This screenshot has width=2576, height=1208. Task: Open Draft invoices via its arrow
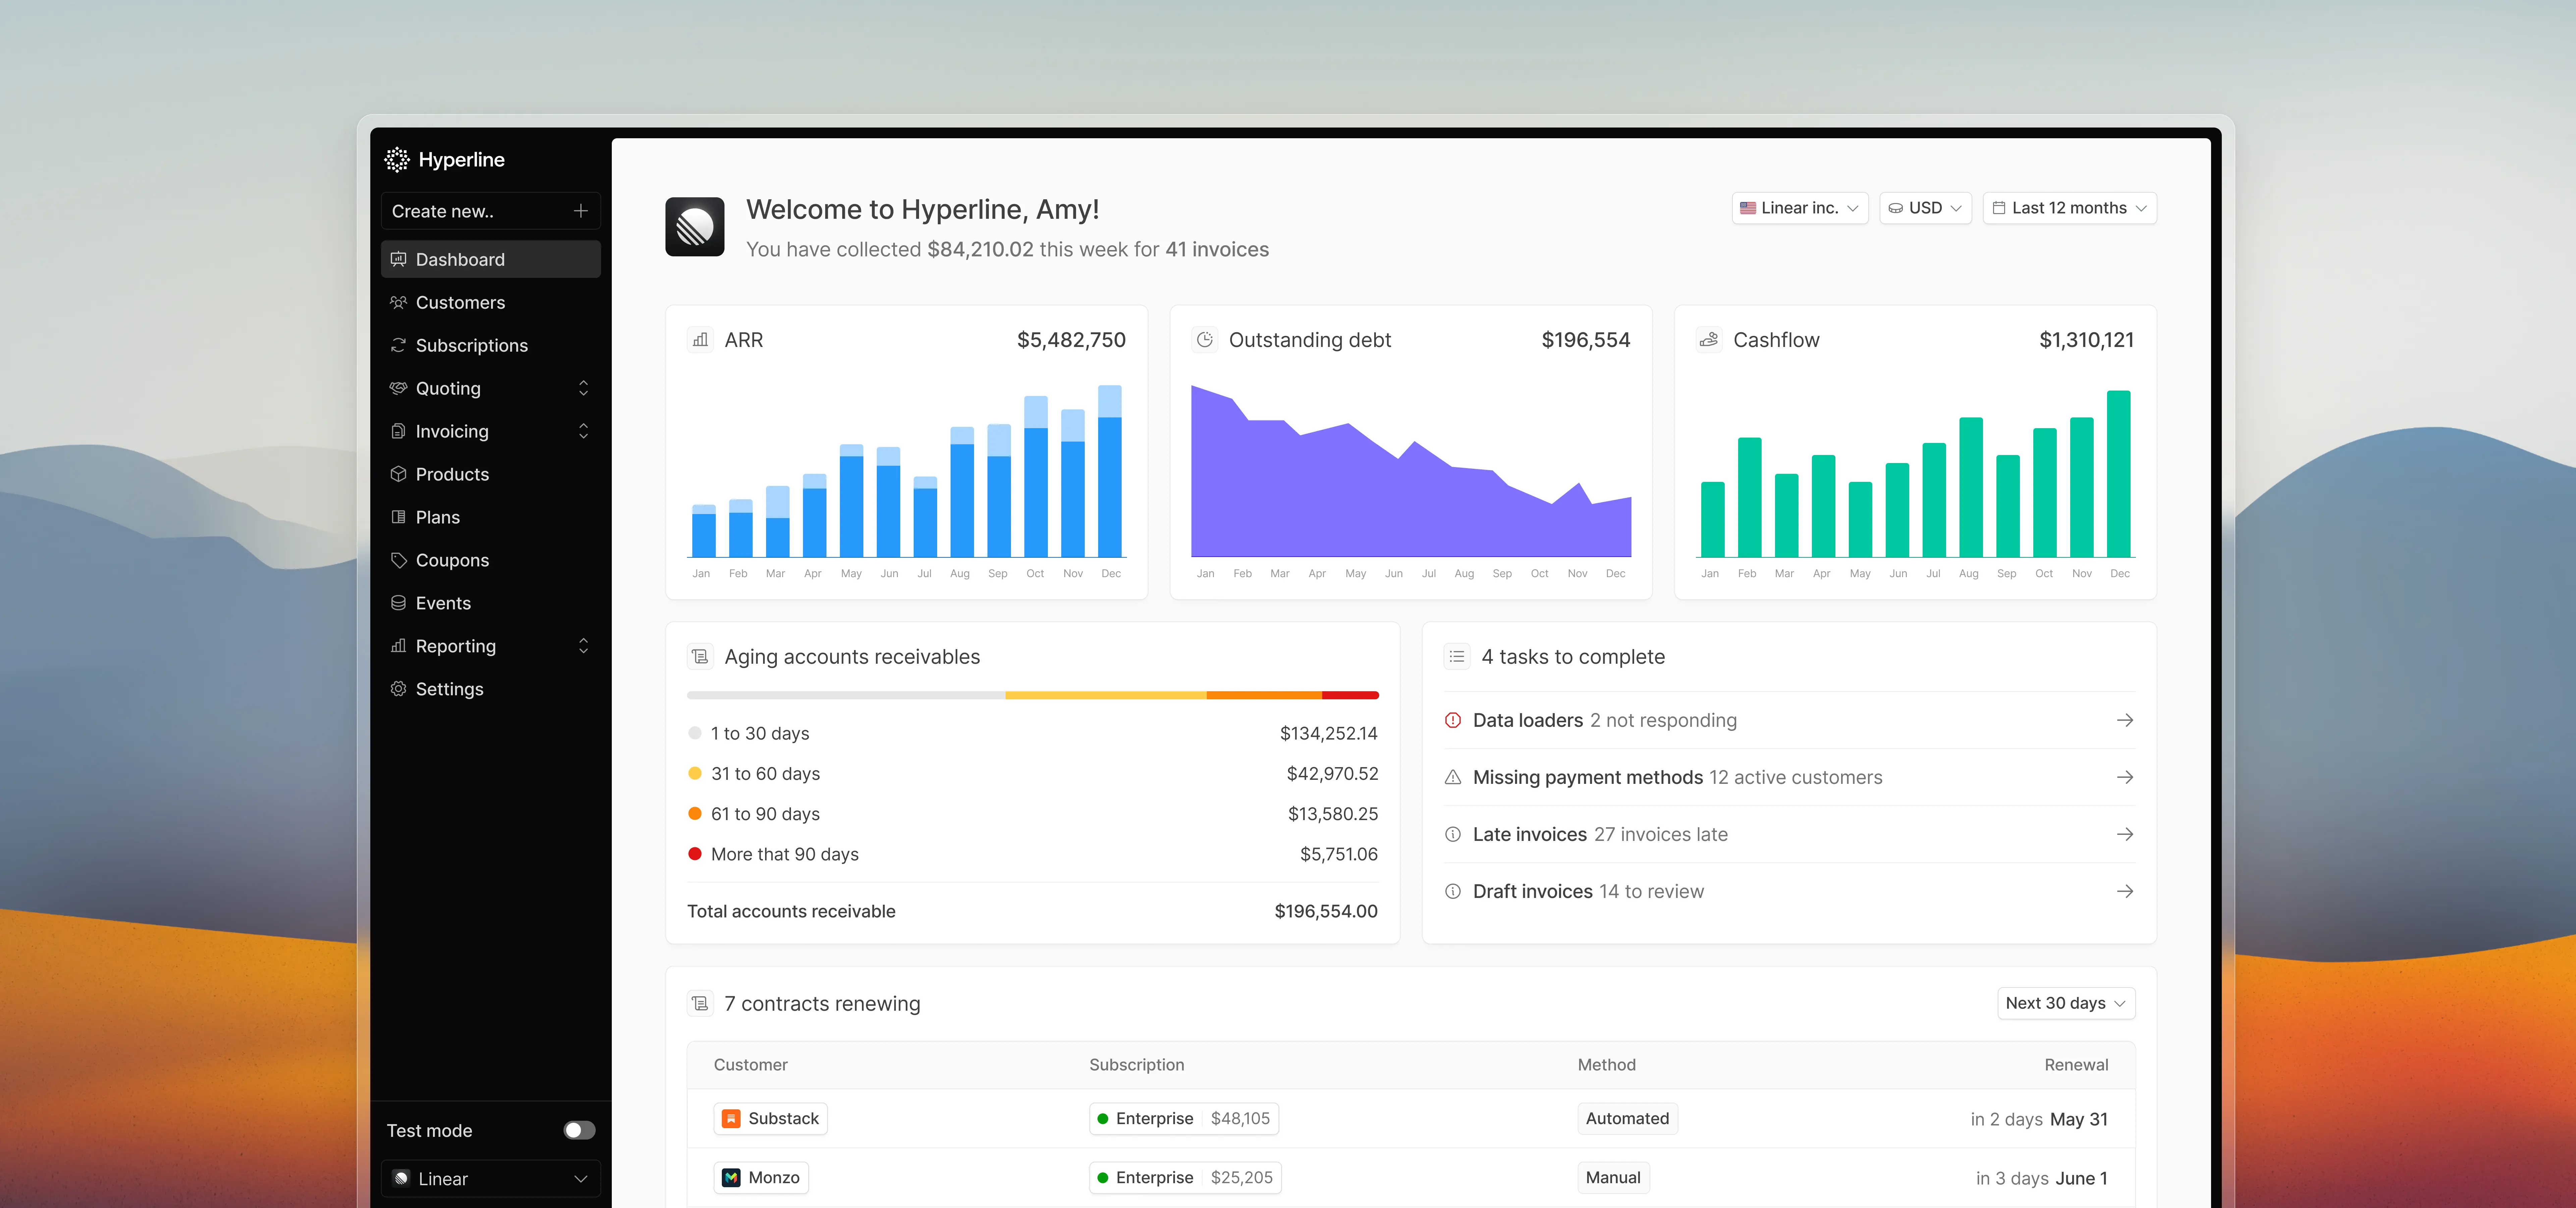pyautogui.click(x=2125, y=891)
